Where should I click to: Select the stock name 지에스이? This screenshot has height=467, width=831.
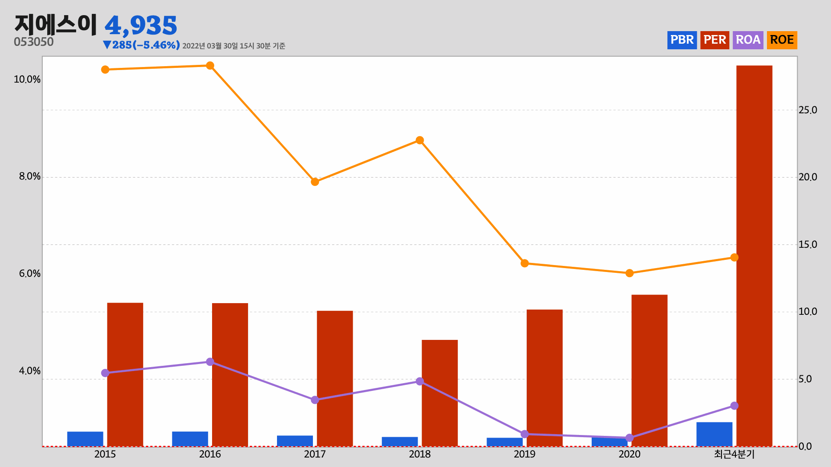click(x=56, y=25)
